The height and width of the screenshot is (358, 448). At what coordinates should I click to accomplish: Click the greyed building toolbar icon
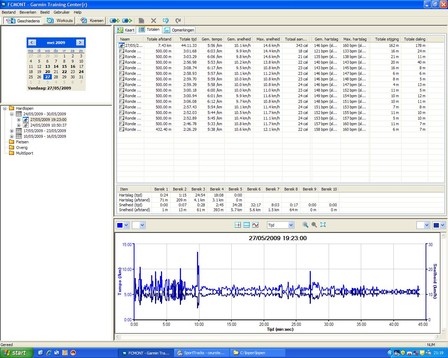(141, 21)
